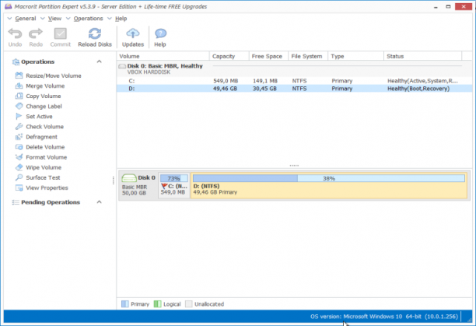
Task: Click the application logo in title bar
Action: coord(9,6)
